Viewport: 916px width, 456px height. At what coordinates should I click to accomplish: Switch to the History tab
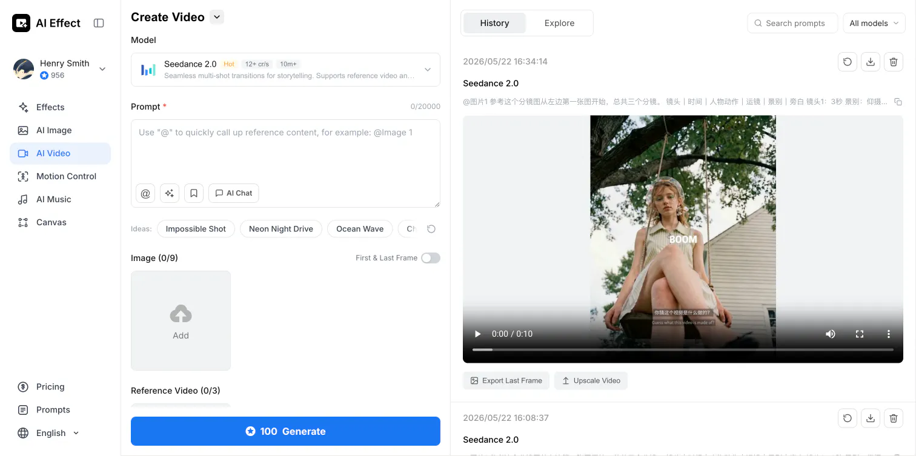coord(494,23)
